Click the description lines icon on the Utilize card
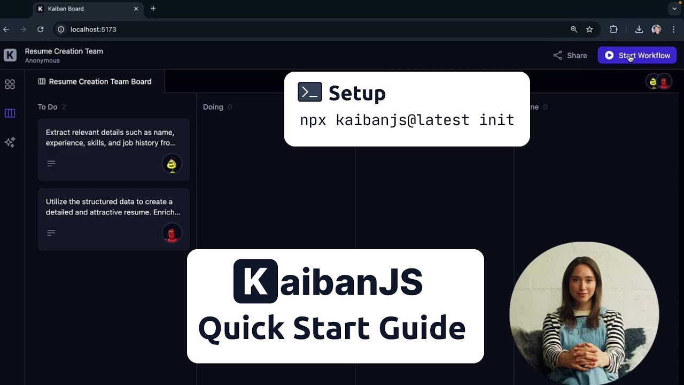This screenshot has height=385, width=684. pos(51,233)
